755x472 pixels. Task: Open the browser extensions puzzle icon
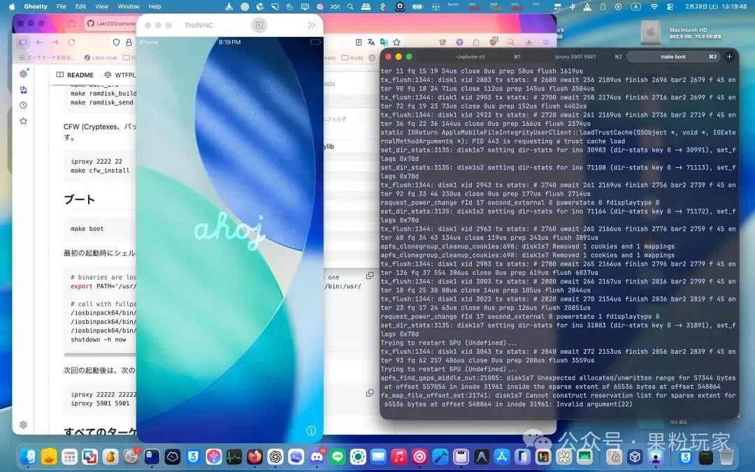(476, 43)
